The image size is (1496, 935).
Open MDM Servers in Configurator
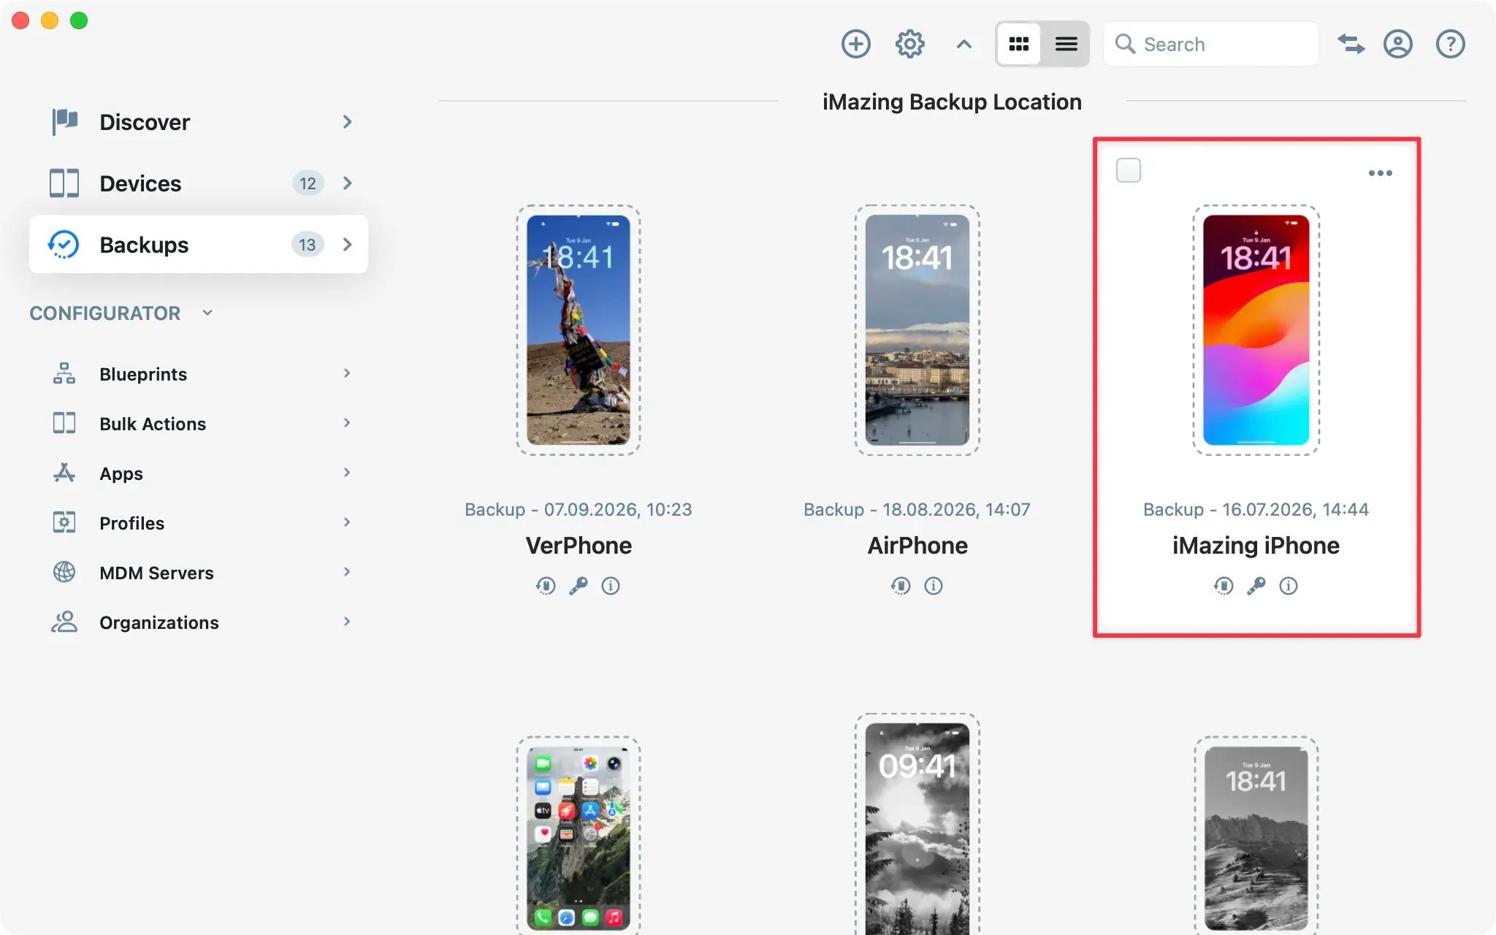point(199,573)
